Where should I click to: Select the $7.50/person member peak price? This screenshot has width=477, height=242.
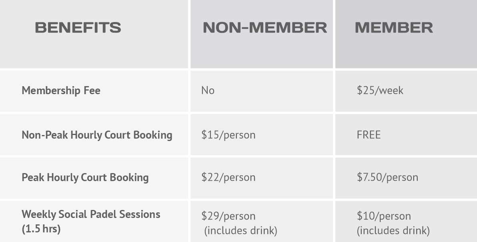pyautogui.click(x=387, y=177)
